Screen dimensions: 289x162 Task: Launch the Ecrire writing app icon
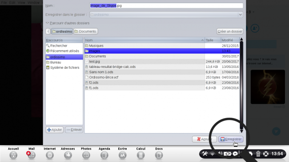pos(122,155)
